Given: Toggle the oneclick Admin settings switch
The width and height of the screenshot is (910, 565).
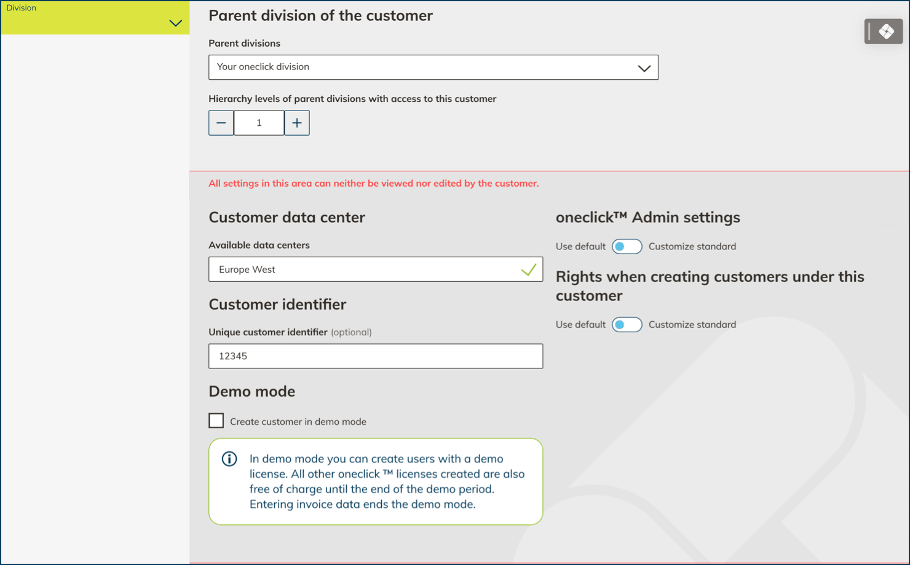Looking at the screenshot, I should (627, 246).
